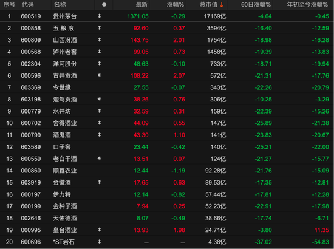Click latest price 143.75

[140, 40]
